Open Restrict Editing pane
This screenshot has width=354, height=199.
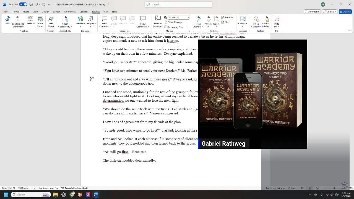[x=266, y=22]
